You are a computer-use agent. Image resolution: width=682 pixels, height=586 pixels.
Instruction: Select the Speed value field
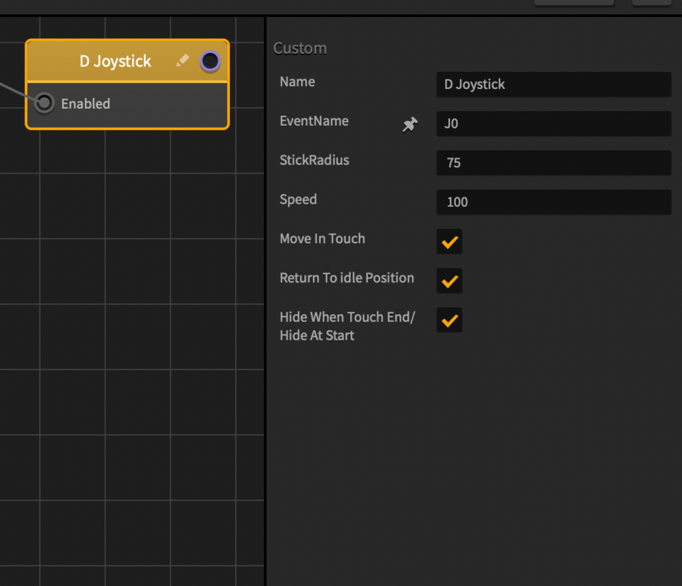click(553, 202)
